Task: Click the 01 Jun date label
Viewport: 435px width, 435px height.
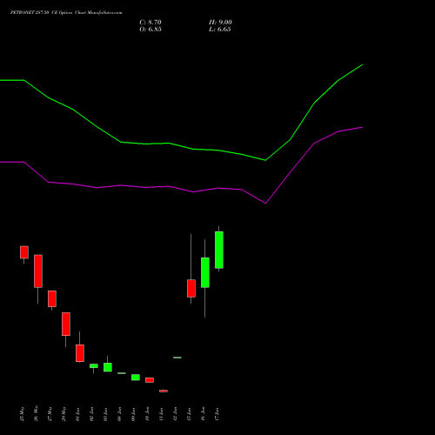Action: tap(78, 414)
